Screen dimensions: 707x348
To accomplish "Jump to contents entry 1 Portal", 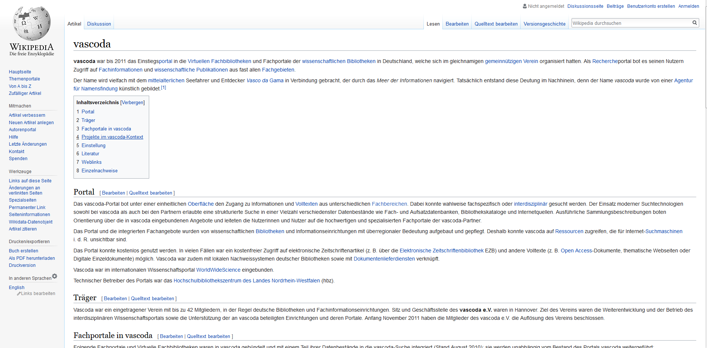I will 85,112.
